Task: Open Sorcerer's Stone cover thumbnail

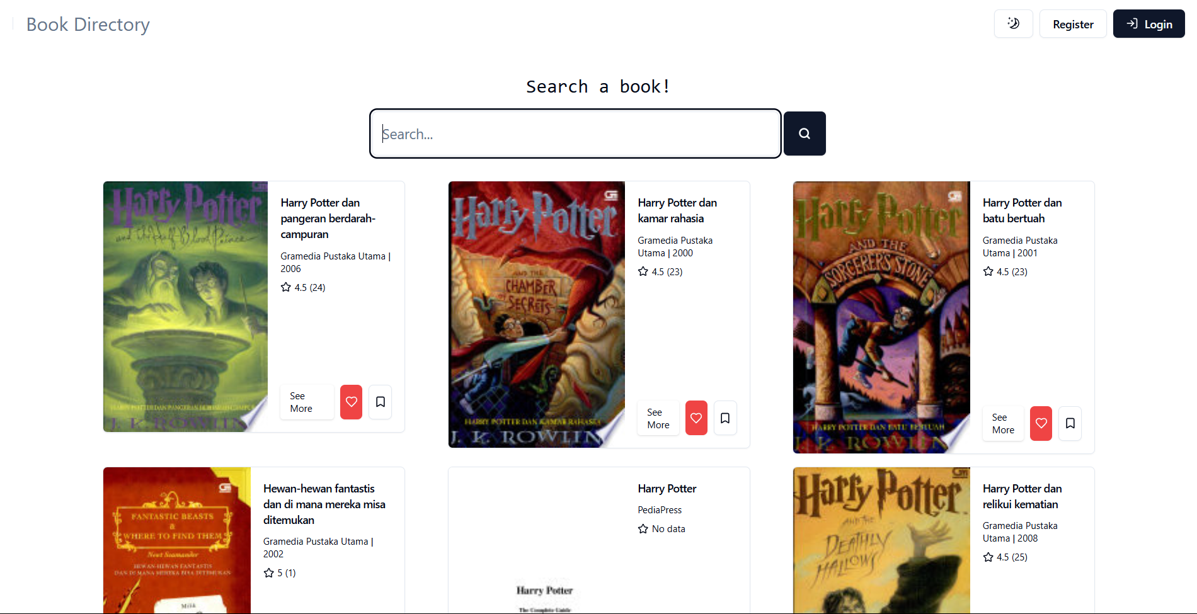Action: 881,317
